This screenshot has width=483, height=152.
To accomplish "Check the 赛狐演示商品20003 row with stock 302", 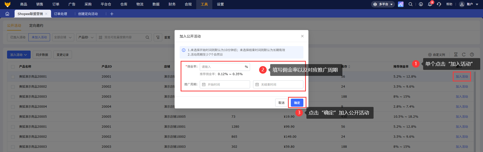I will pos(13,147).
